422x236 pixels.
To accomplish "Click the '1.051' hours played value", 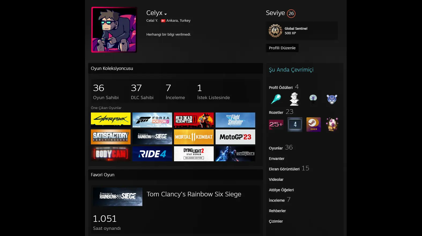I will coord(105,219).
